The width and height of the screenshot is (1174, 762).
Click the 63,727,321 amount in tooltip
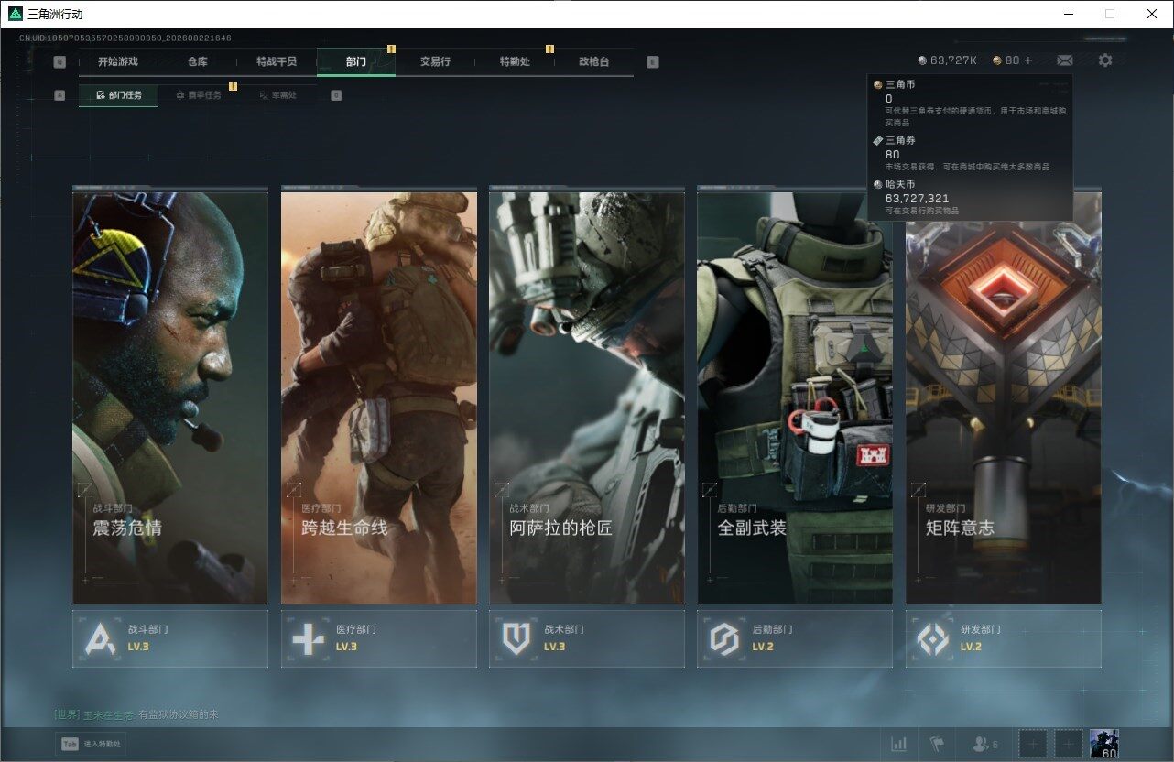point(917,198)
